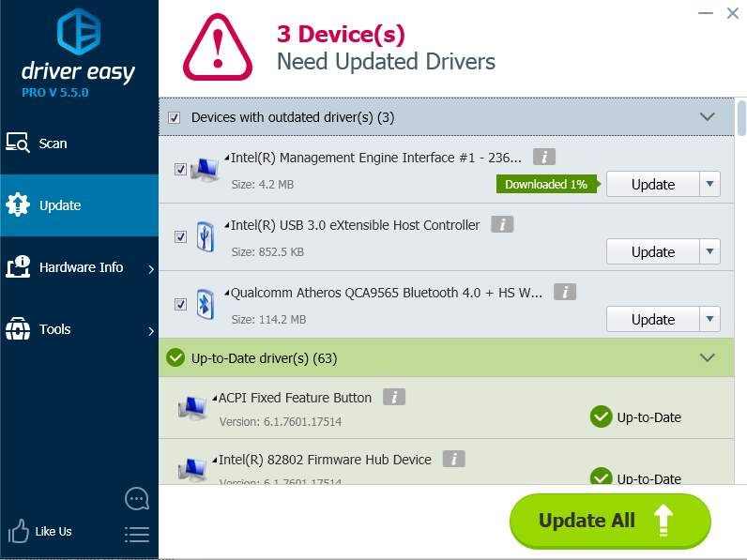Click the info icon next to Intel Management Engine Interface

pyautogui.click(x=544, y=157)
